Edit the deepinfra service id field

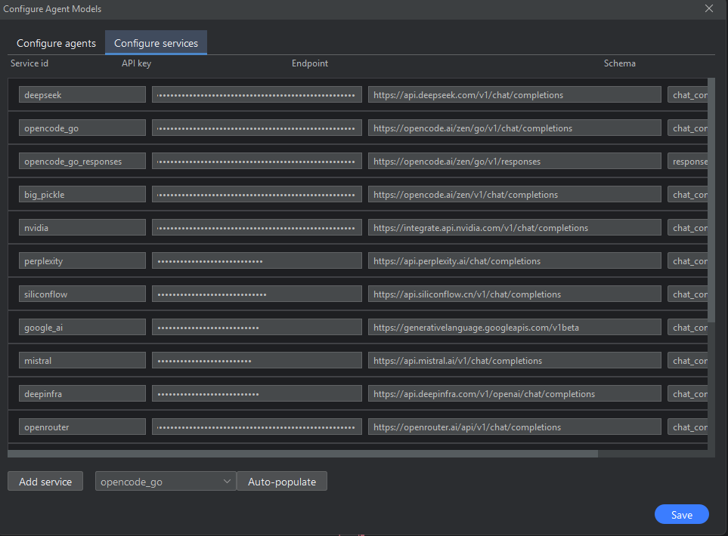coord(82,393)
